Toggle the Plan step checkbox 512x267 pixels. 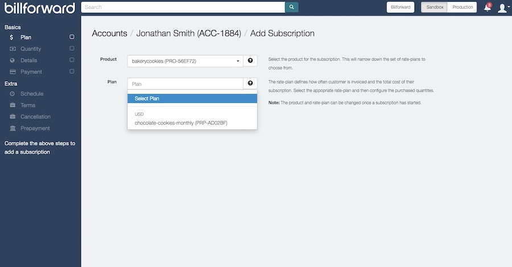72,37
